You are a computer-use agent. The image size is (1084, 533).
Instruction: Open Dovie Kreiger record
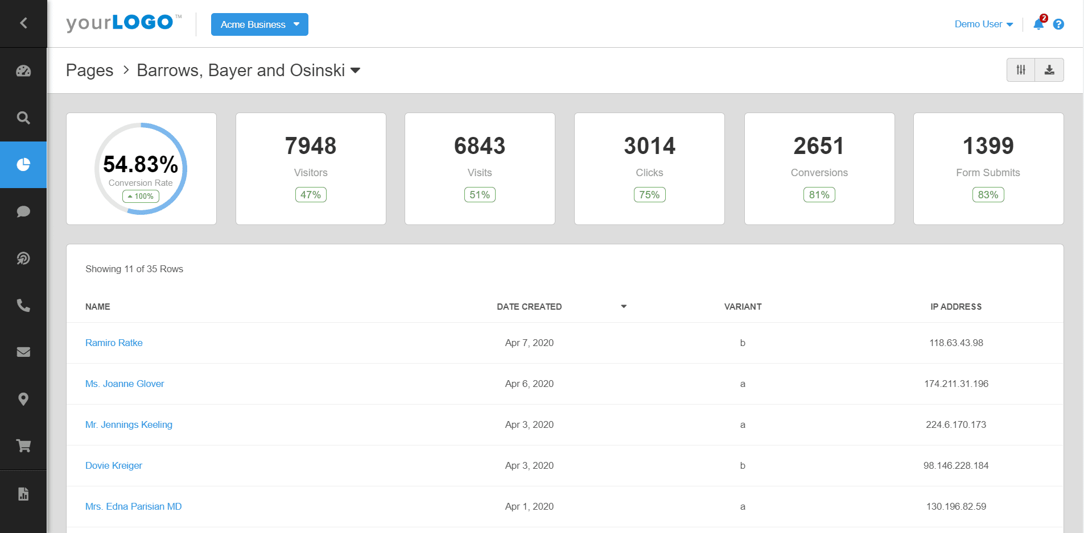pyautogui.click(x=114, y=465)
